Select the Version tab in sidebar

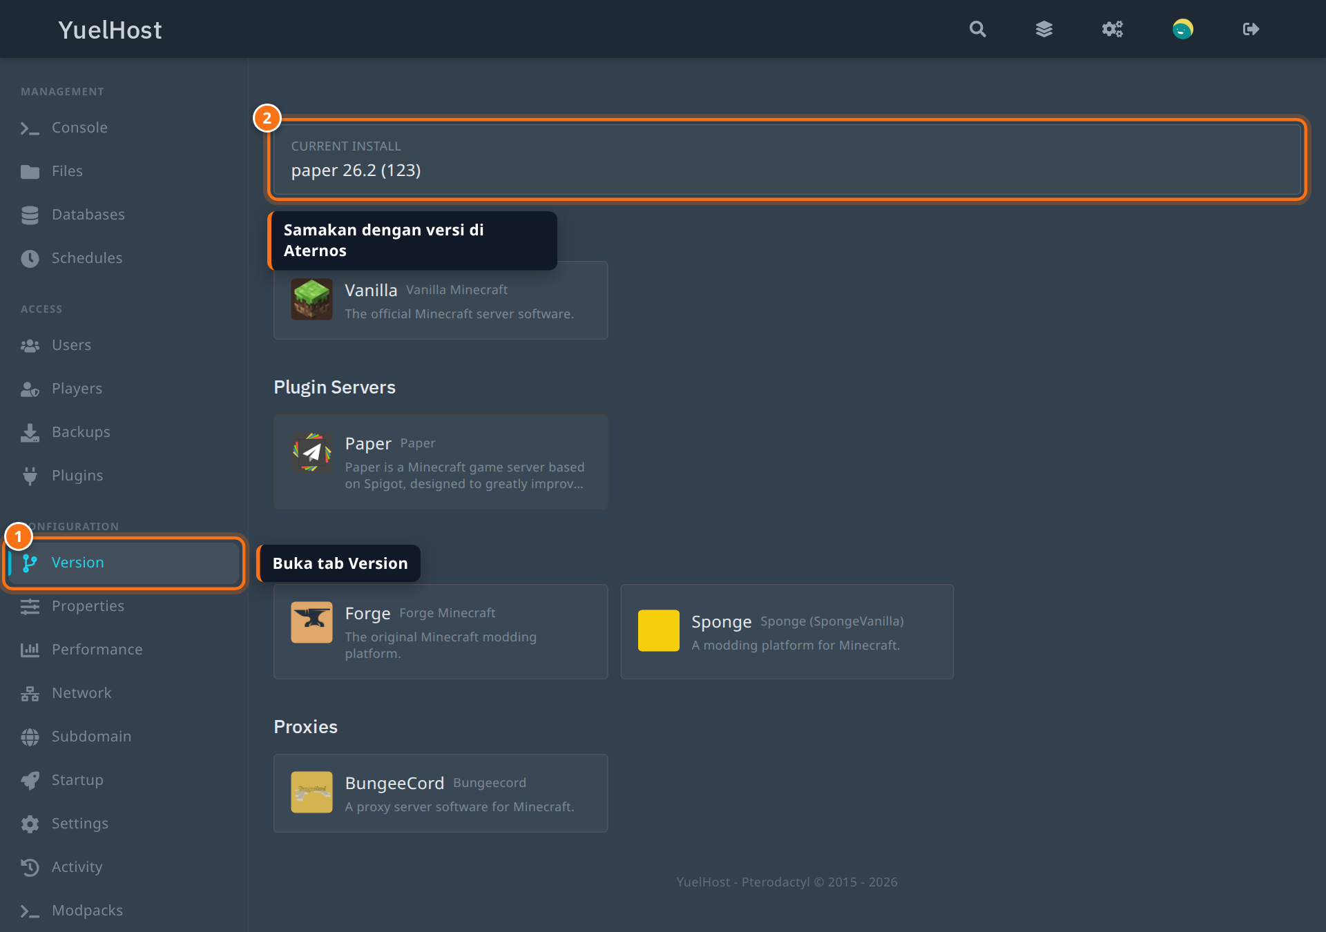(x=124, y=563)
